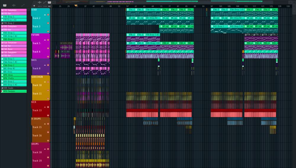Collapse the SIDECHAIN track group
Screen dimensions: 296x168
45,82
